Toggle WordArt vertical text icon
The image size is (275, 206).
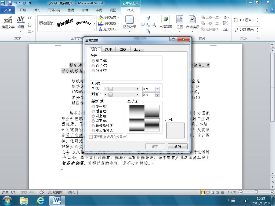30,25
